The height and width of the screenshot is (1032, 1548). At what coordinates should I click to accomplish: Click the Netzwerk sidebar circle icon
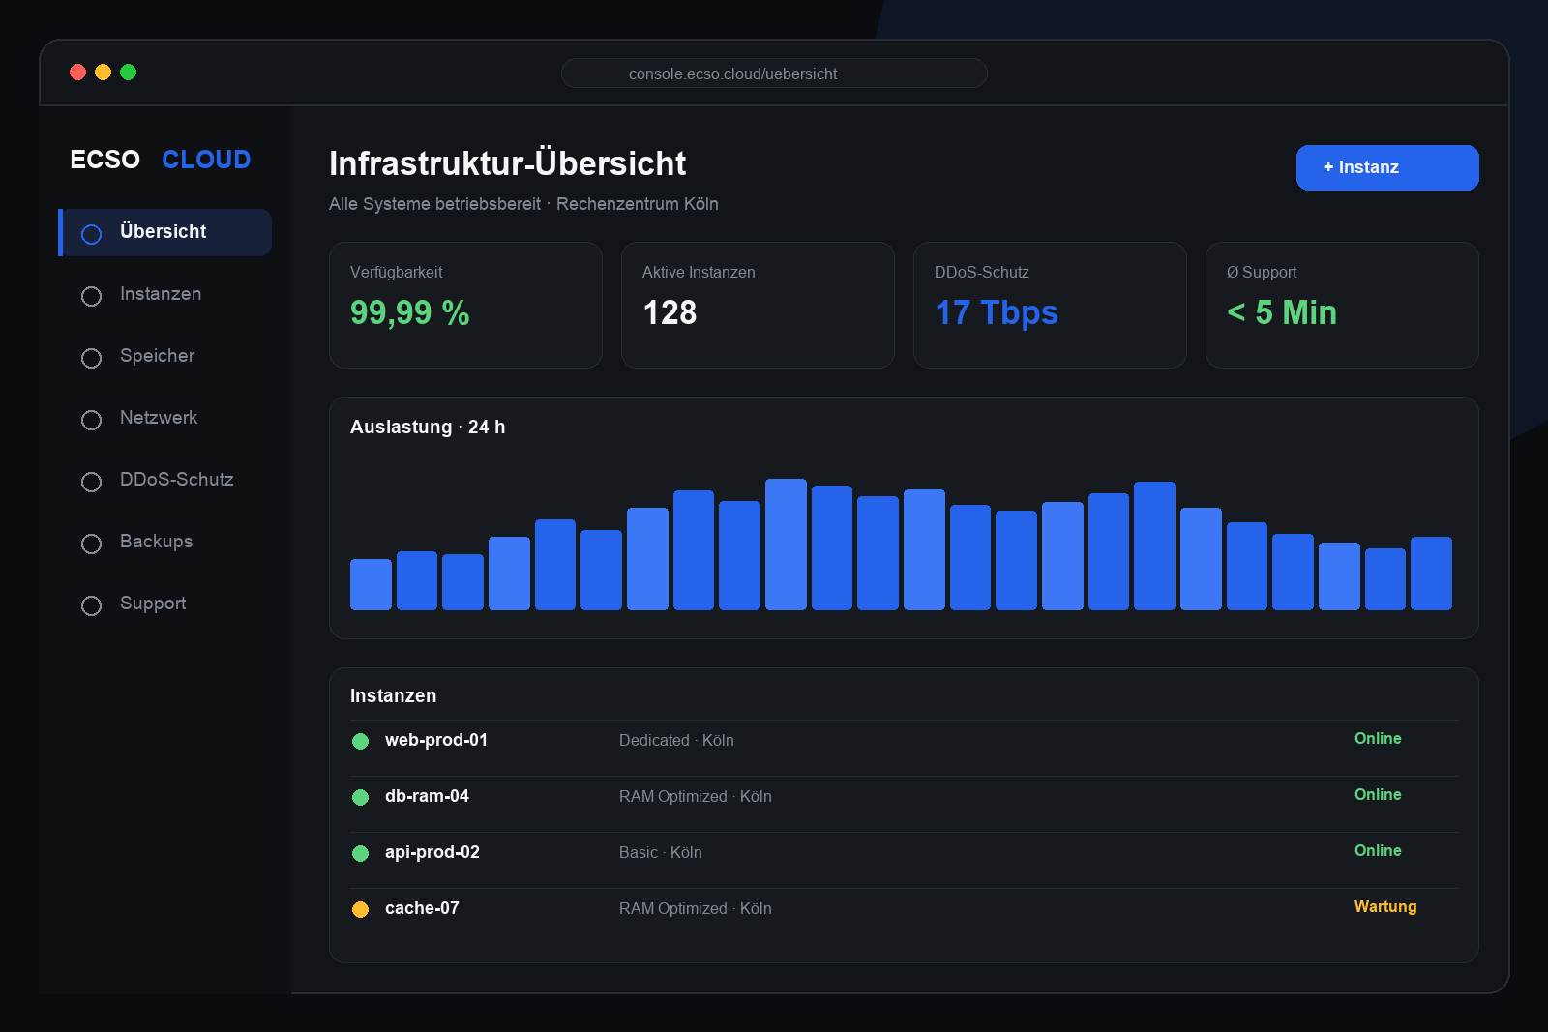pyautogui.click(x=91, y=420)
